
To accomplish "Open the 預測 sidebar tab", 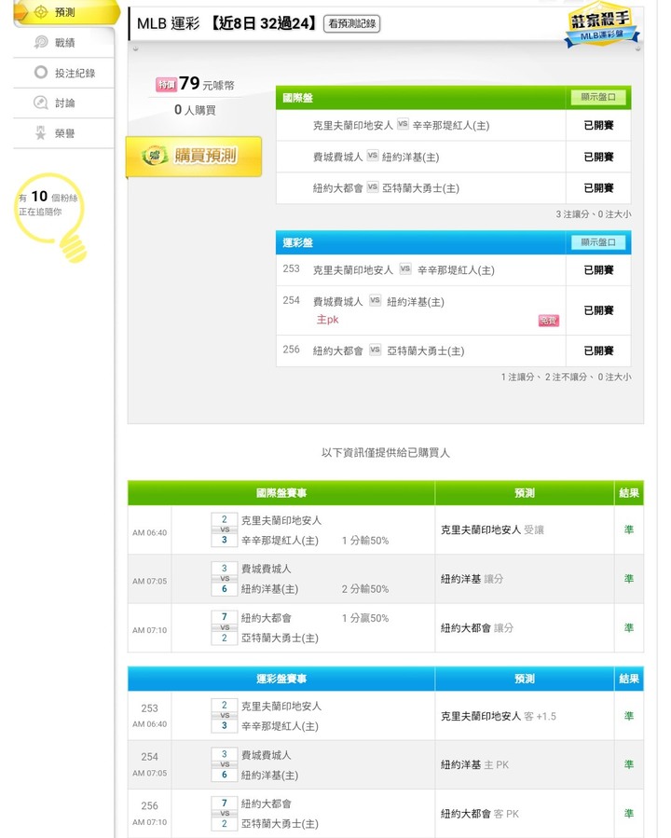I will coord(65,12).
